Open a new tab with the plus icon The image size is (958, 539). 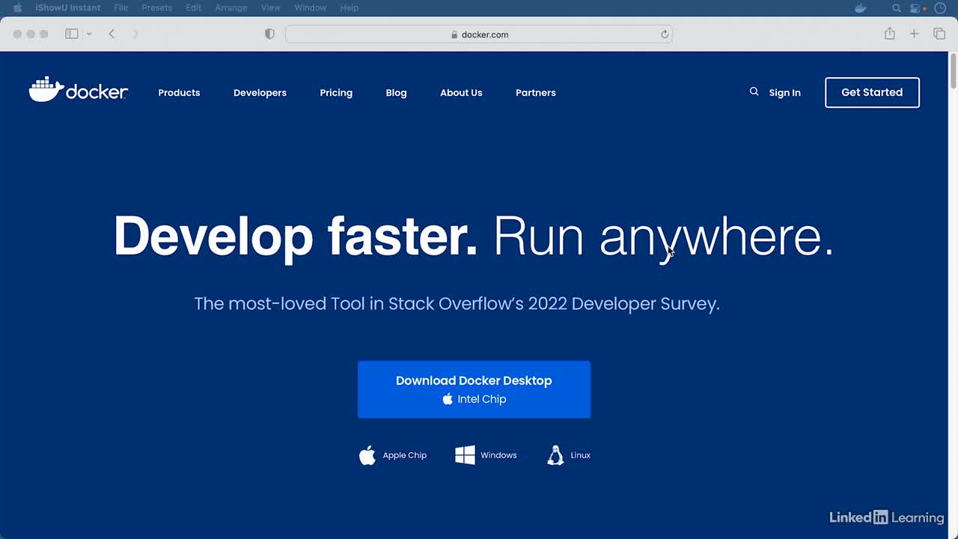point(914,34)
